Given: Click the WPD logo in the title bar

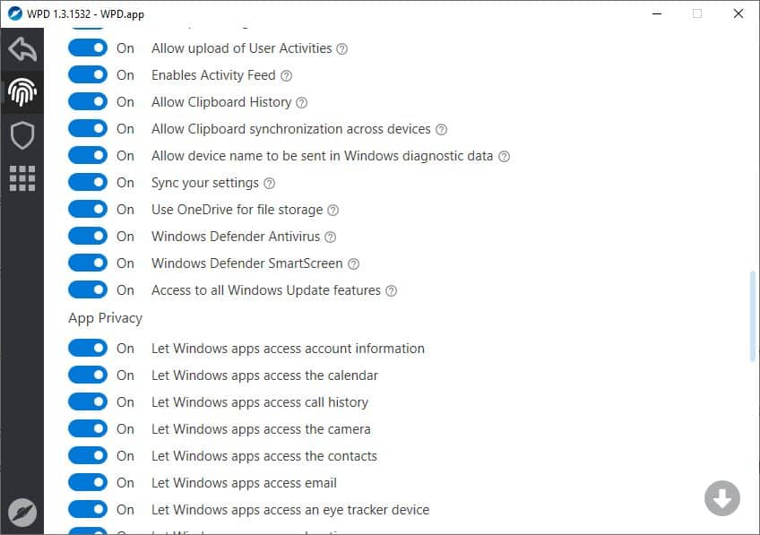Looking at the screenshot, I should [13, 13].
